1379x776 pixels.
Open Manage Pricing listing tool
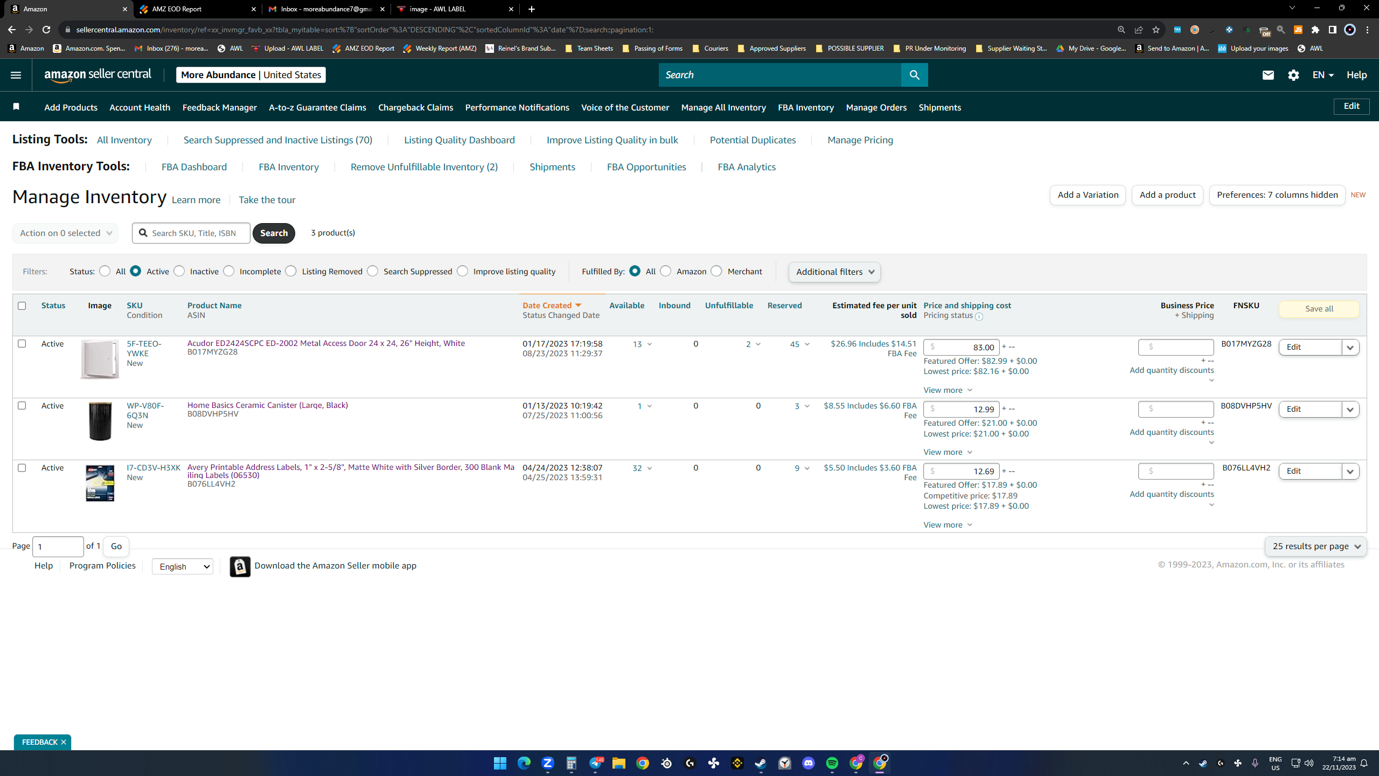(860, 140)
